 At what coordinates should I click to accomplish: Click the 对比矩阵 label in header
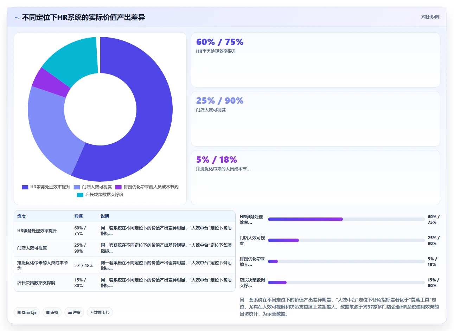[430, 17]
